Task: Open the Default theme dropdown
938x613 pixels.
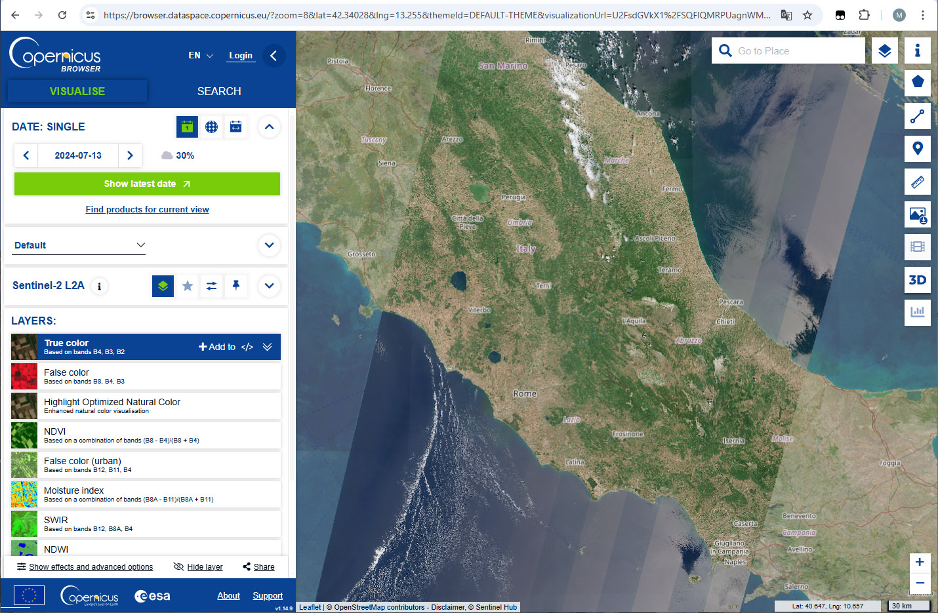Action: [79, 245]
